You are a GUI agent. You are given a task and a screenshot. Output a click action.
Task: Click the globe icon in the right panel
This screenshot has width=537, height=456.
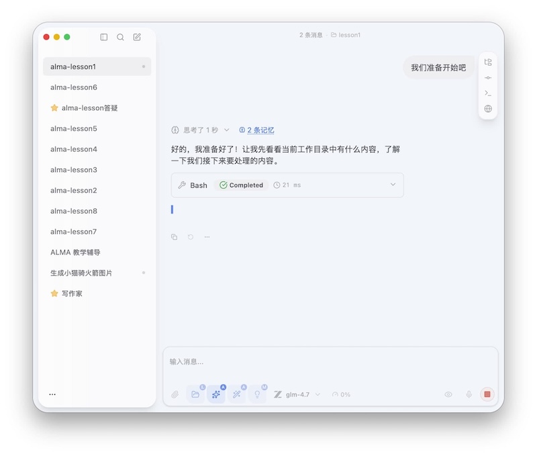click(x=488, y=107)
